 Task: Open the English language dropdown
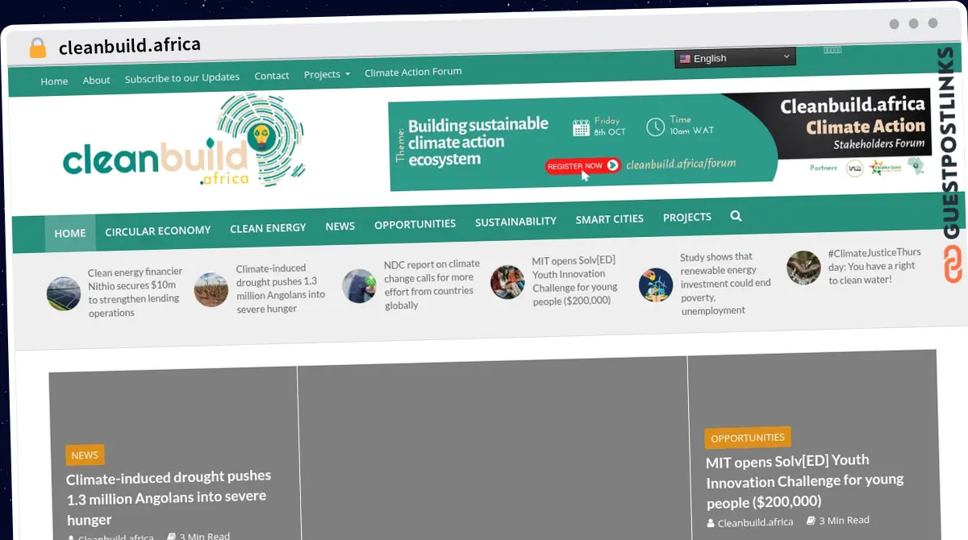tap(734, 57)
